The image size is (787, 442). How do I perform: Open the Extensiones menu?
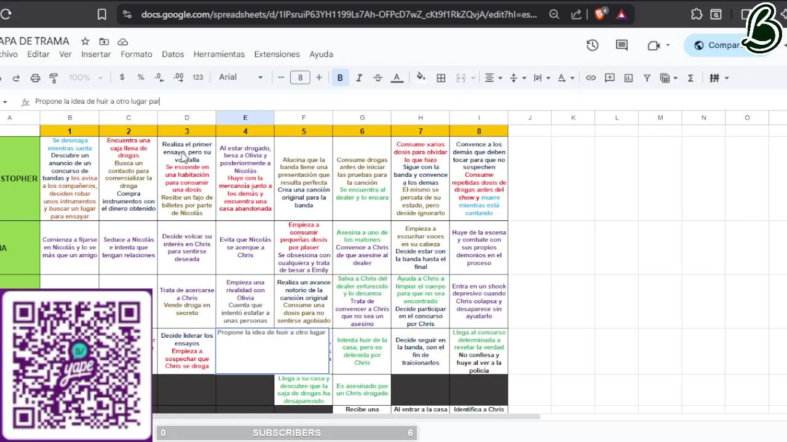(277, 54)
